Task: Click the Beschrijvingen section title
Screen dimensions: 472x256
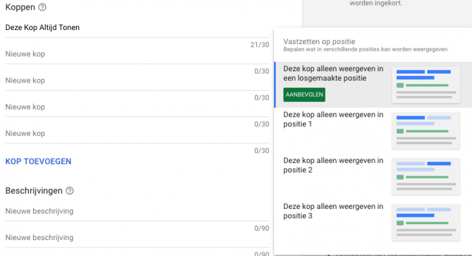Action: [34, 190]
